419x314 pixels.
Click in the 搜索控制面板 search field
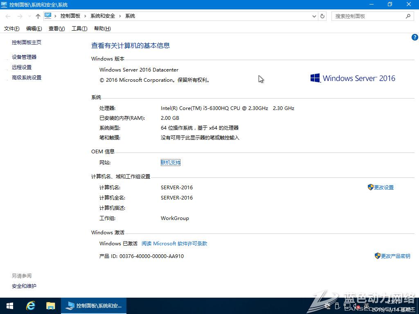click(x=367, y=16)
